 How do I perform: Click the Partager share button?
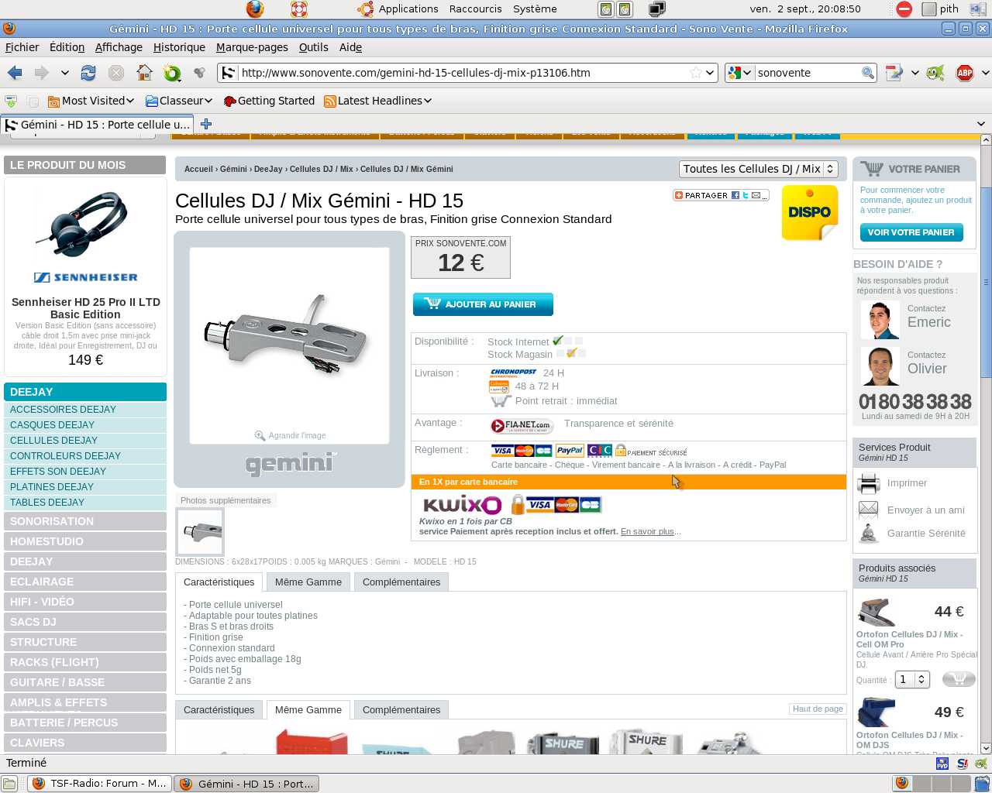pyautogui.click(x=721, y=195)
